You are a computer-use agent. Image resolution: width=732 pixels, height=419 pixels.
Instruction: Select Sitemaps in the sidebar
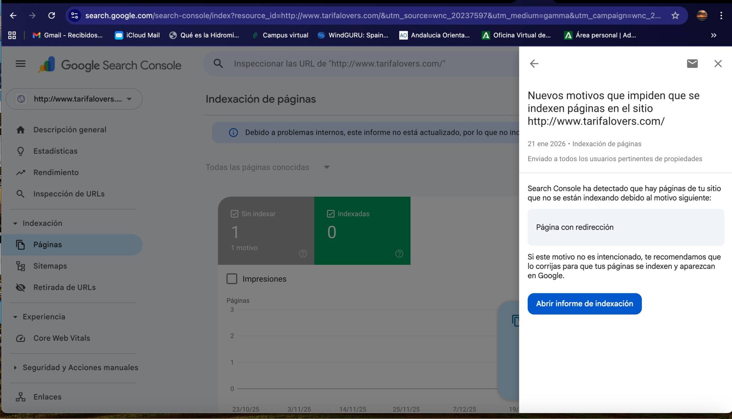coord(50,266)
